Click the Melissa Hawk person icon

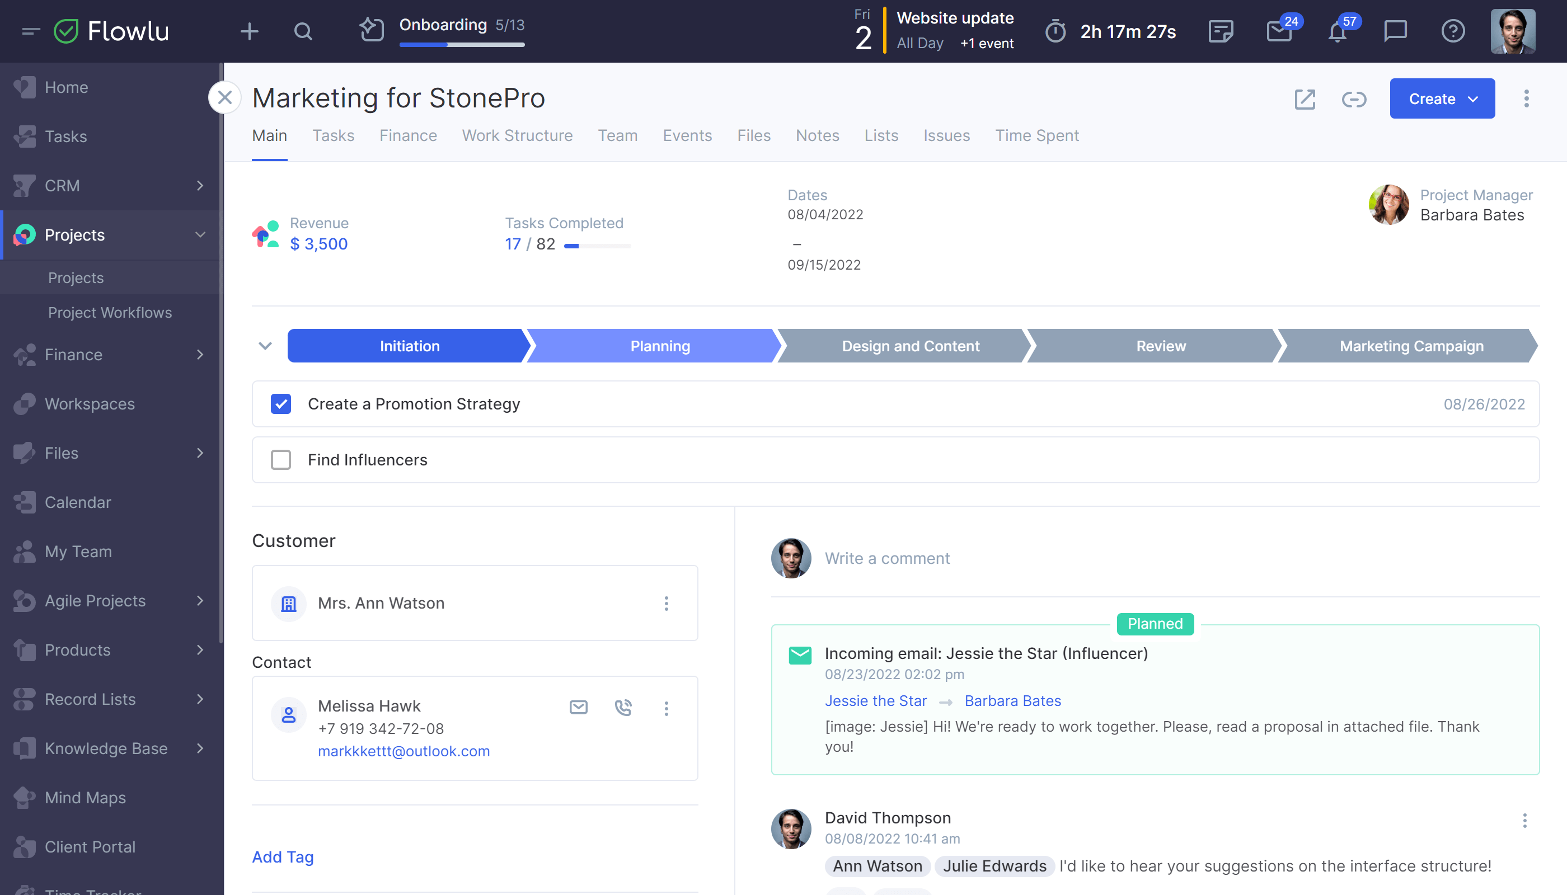[x=288, y=715]
